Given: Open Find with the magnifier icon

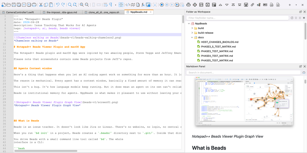Looking at the screenshot, I should click(70, 5).
